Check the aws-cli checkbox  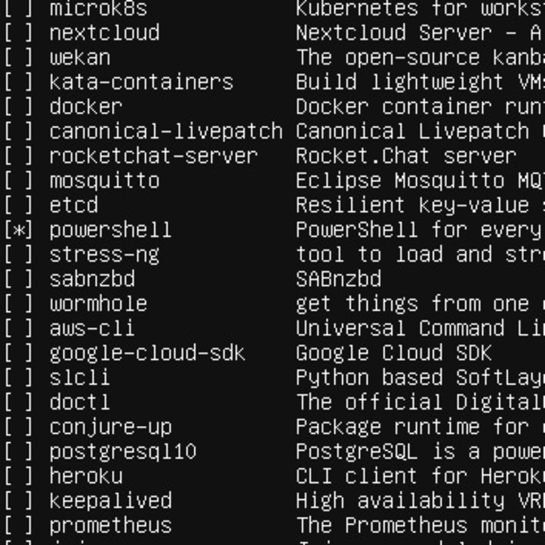point(19,328)
